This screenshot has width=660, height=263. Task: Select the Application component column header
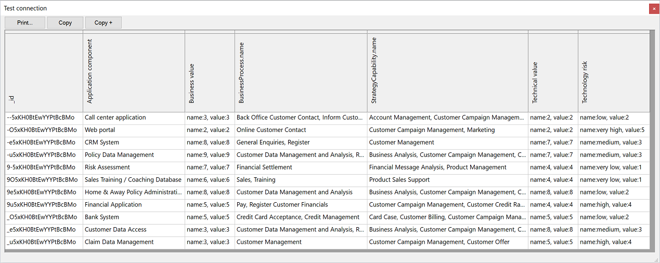click(134, 73)
